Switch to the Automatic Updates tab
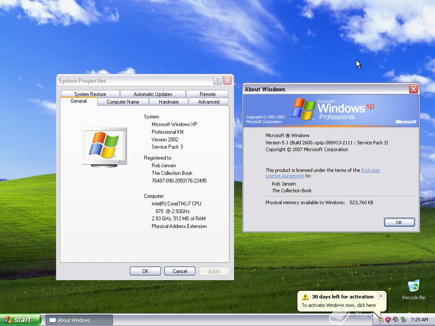Screen dimensions: 435x326 (153, 94)
